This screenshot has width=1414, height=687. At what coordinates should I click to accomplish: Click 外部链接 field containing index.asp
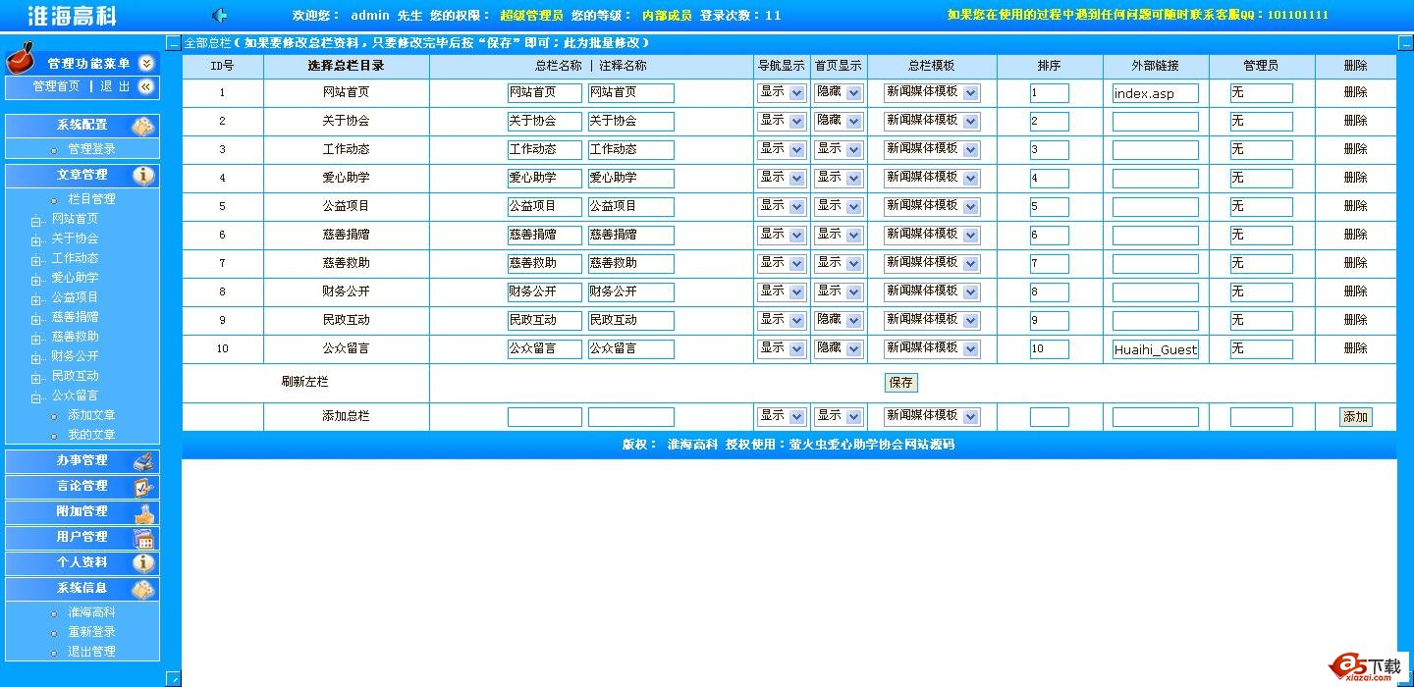[1156, 93]
